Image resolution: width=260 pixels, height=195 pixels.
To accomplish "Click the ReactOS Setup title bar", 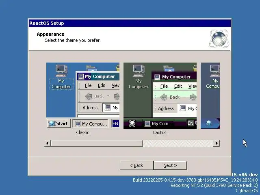I will click(x=130, y=23).
